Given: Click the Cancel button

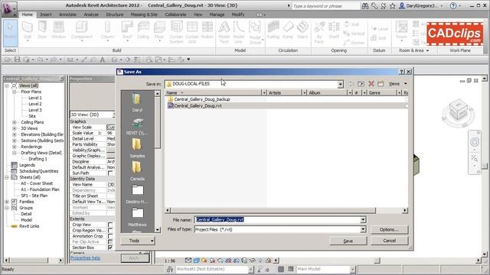Looking at the screenshot, I should [390, 241].
